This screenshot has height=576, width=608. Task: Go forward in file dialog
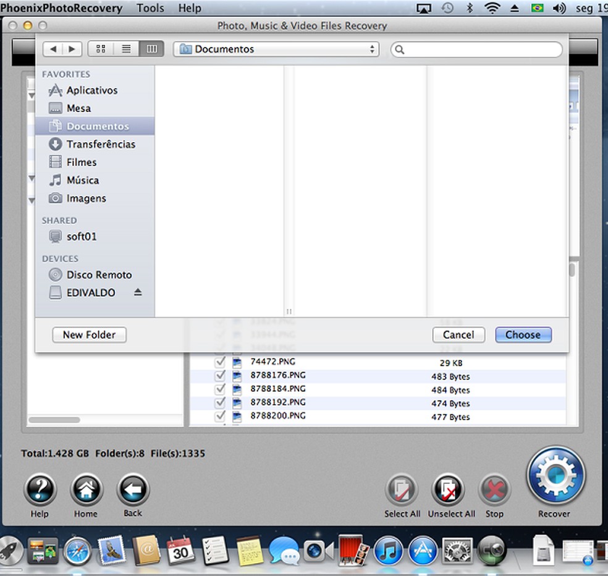coord(72,49)
